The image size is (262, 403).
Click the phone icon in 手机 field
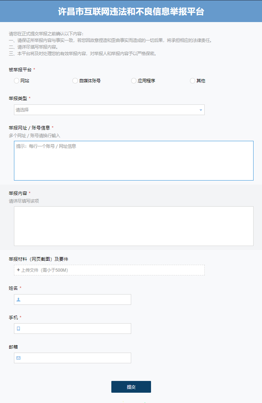(18, 328)
